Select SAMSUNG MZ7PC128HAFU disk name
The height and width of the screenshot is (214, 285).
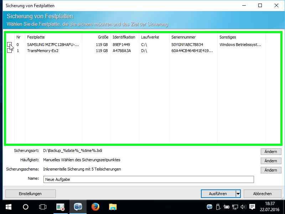pyautogui.click(x=53, y=45)
